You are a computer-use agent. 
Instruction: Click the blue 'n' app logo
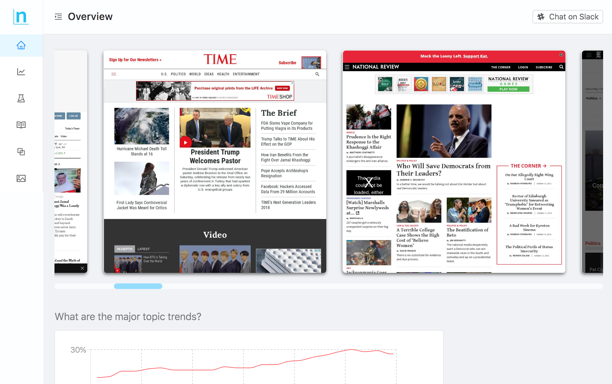pyautogui.click(x=21, y=17)
